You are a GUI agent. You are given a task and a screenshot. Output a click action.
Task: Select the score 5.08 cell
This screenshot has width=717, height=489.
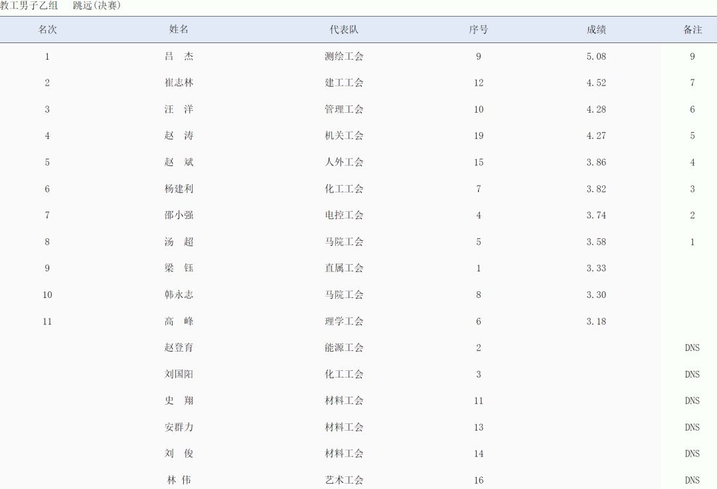tap(596, 56)
